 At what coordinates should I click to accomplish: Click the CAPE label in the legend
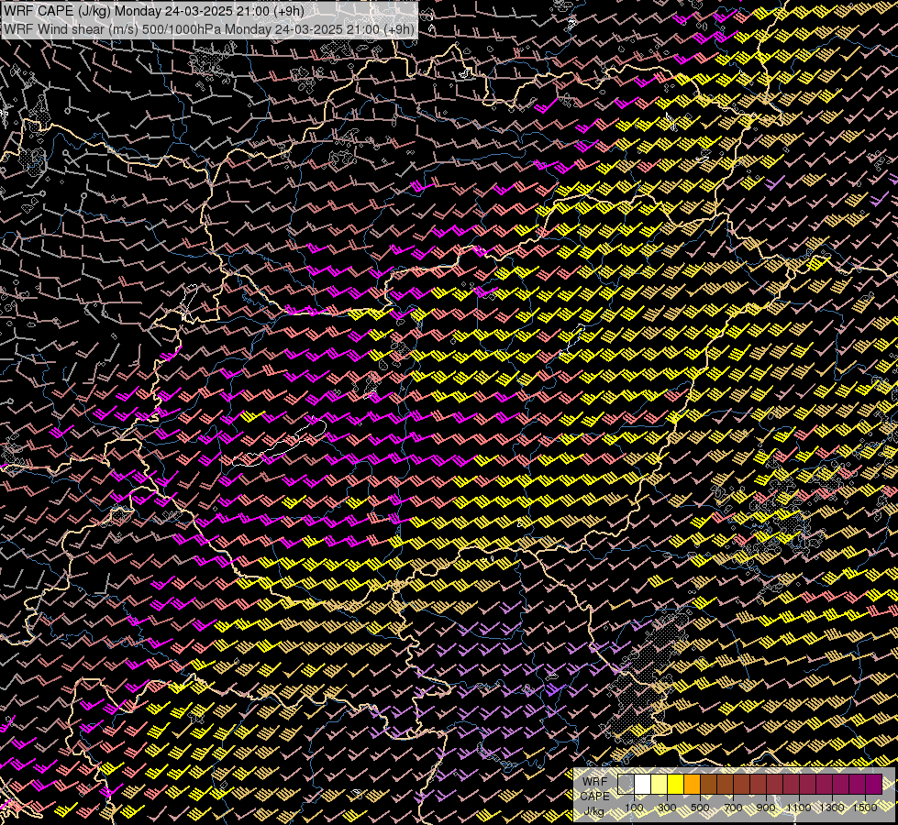point(594,797)
